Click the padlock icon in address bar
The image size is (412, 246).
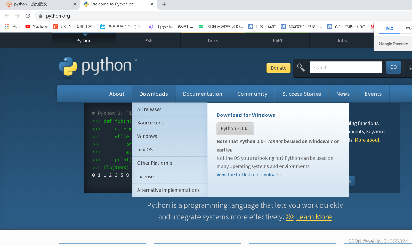click(x=41, y=16)
